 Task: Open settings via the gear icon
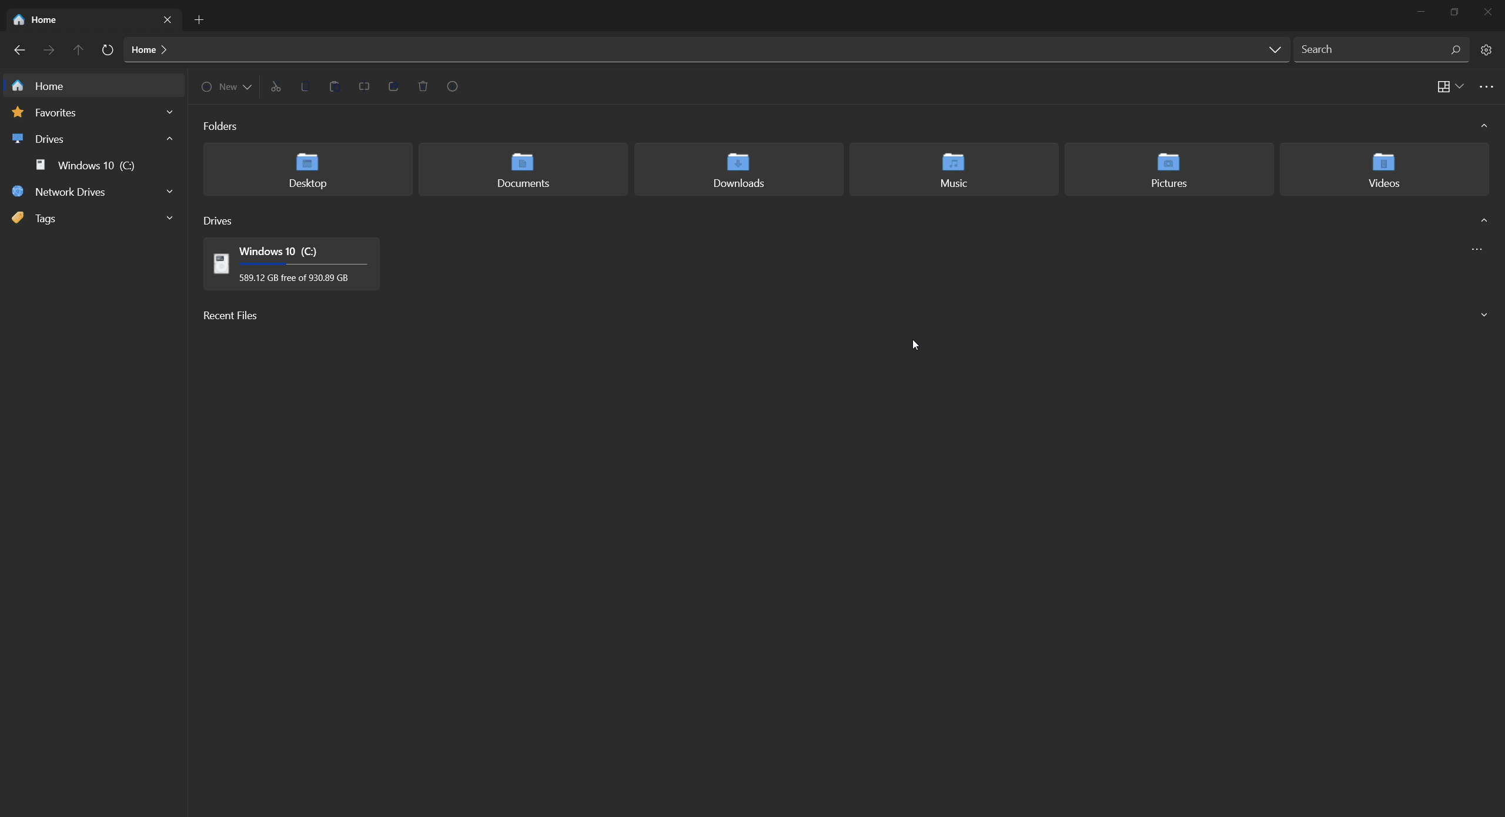[x=1486, y=50]
